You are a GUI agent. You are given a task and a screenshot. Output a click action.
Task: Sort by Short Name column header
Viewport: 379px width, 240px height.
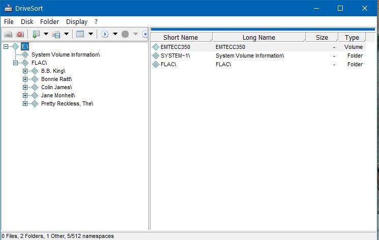pos(181,38)
